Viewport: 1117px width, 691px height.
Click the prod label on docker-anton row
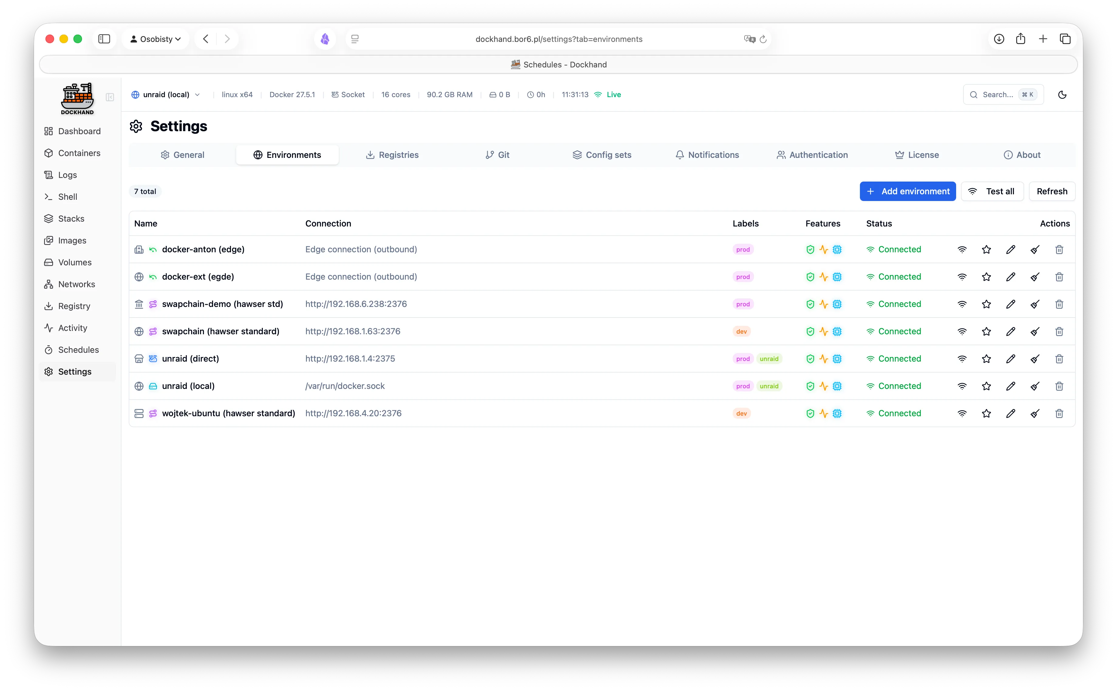pyautogui.click(x=743, y=250)
